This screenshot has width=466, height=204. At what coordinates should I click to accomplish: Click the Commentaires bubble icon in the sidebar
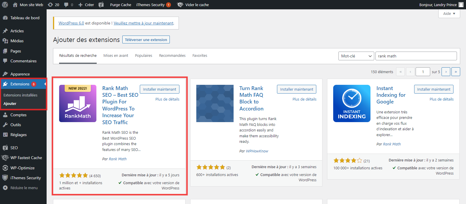point(5,61)
